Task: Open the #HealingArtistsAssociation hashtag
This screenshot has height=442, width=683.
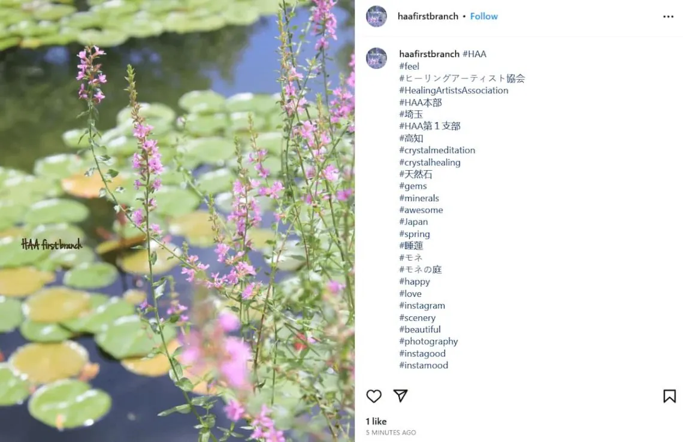Action: [454, 90]
